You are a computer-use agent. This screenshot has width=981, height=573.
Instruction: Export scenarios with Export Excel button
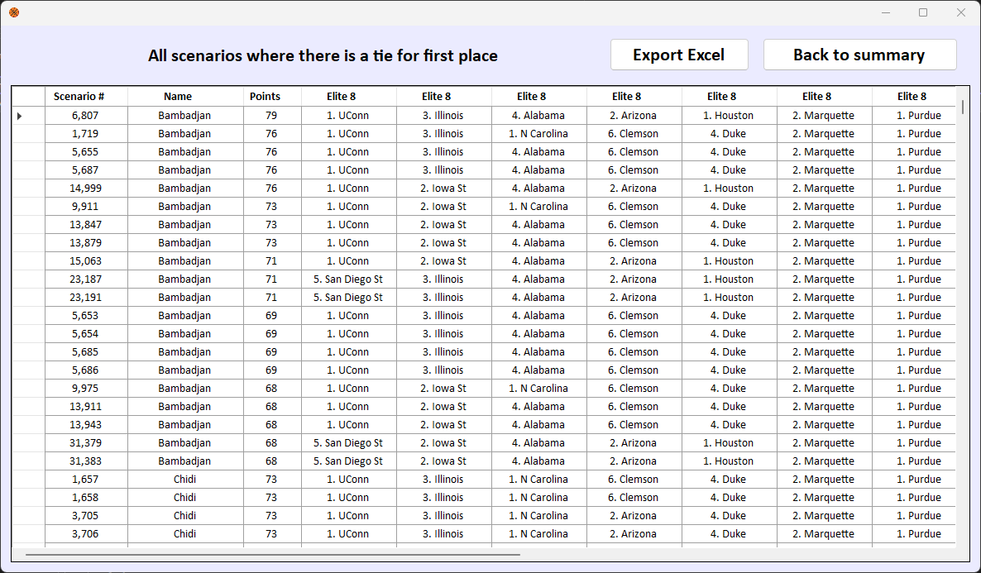tap(679, 55)
